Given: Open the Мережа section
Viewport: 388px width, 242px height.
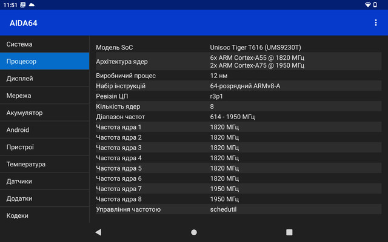Looking at the screenshot, I should (44, 96).
